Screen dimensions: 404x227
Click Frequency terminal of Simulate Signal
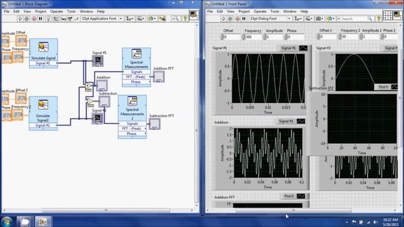point(18,57)
